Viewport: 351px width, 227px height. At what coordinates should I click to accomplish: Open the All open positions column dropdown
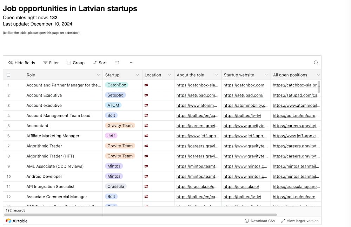click(x=318, y=75)
